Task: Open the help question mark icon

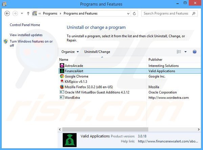Action: [x=195, y=52]
